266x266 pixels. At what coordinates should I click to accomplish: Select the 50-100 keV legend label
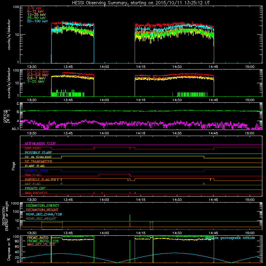(x=38, y=21)
